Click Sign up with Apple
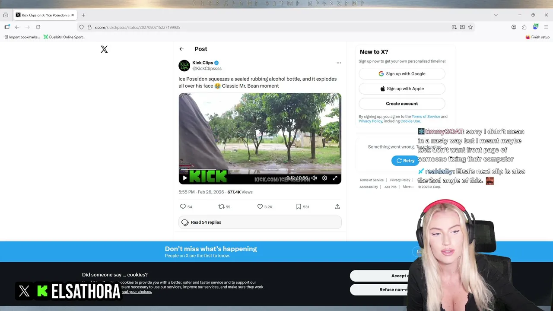The width and height of the screenshot is (553, 311). (402, 89)
